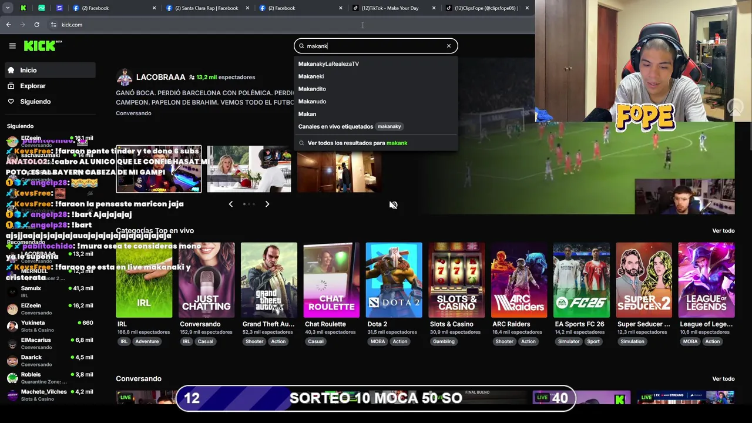Open Ver todo for Categorías Top en vivo
The width and height of the screenshot is (752, 423).
click(x=723, y=231)
